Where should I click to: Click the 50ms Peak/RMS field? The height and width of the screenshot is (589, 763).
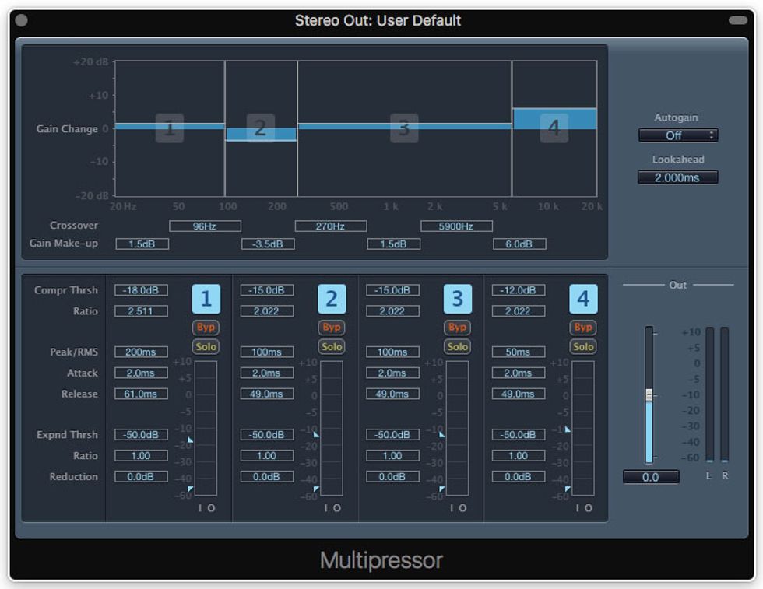(519, 352)
